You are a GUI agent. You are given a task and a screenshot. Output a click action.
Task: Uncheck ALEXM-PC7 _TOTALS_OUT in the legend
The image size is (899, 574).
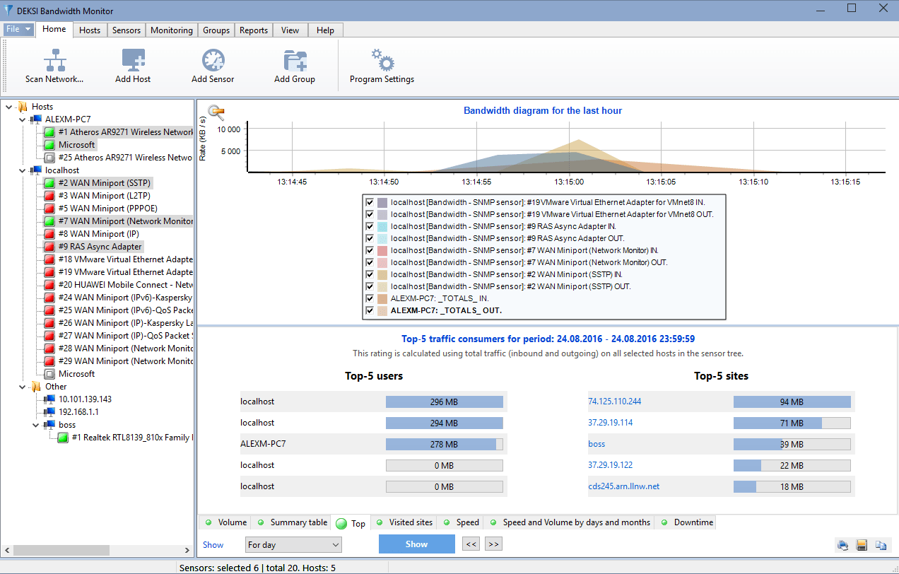pyautogui.click(x=369, y=310)
